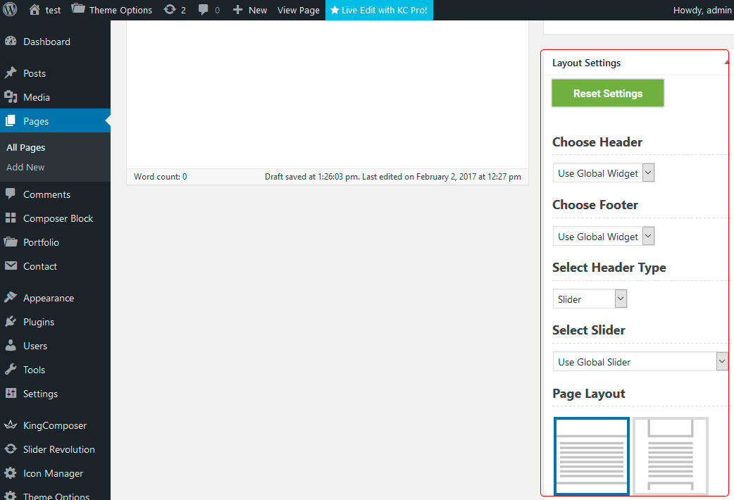The image size is (734, 500).
Task: Click Live Edit with KC Pro! button
Action: tap(379, 10)
